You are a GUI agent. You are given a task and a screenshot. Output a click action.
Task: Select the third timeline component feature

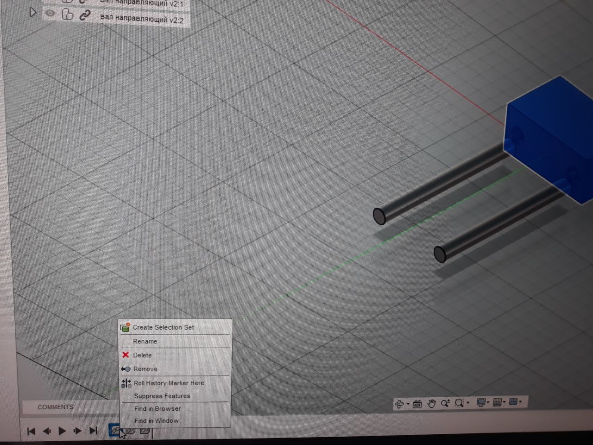click(145, 431)
